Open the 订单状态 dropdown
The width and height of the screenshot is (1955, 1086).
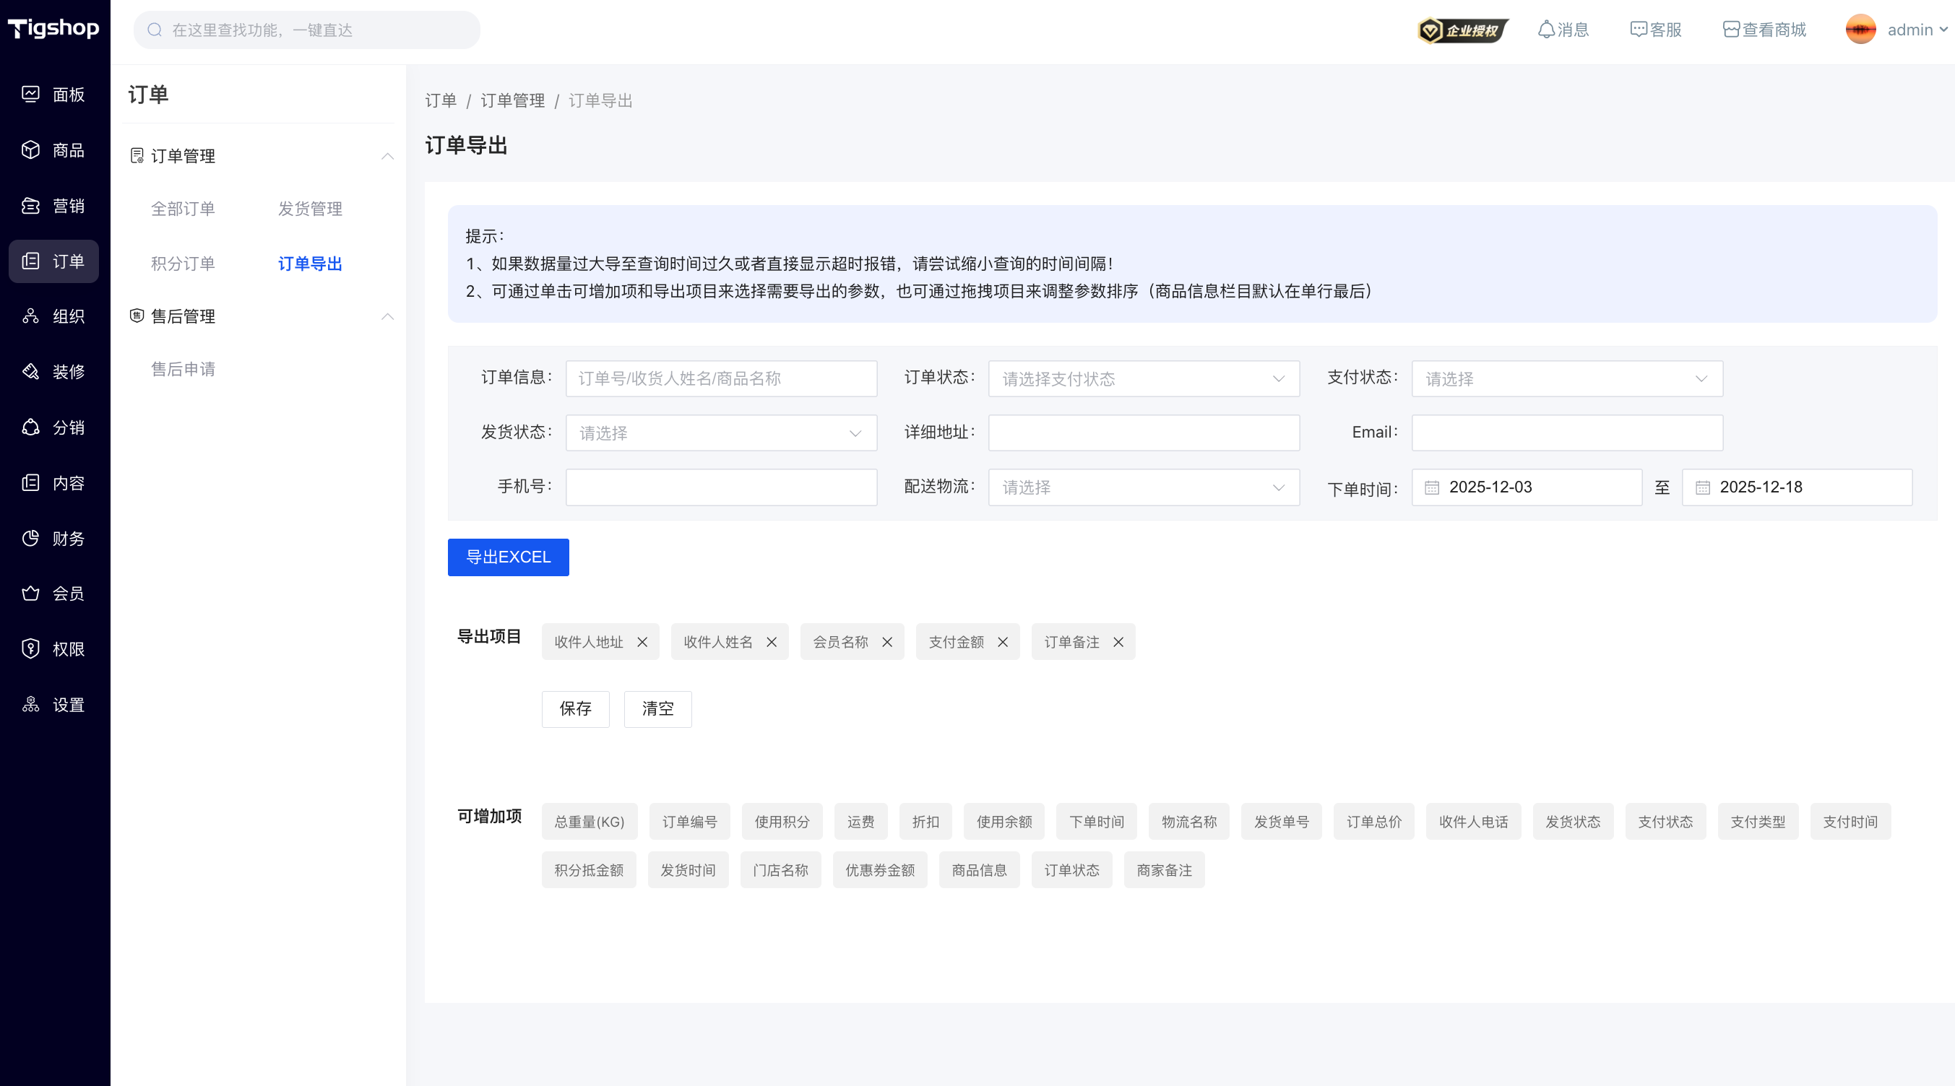click(1143, 378)
